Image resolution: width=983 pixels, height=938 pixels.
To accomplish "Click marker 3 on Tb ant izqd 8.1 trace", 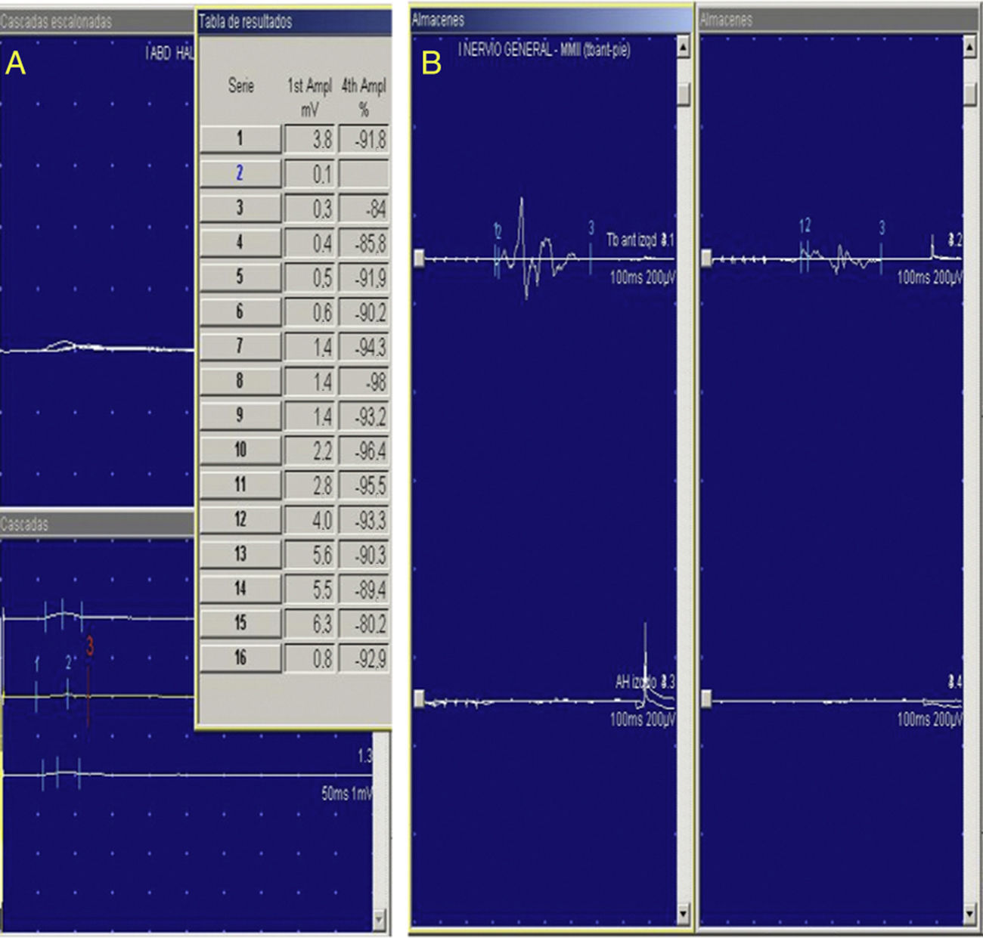I will click(x=591, y=229).
